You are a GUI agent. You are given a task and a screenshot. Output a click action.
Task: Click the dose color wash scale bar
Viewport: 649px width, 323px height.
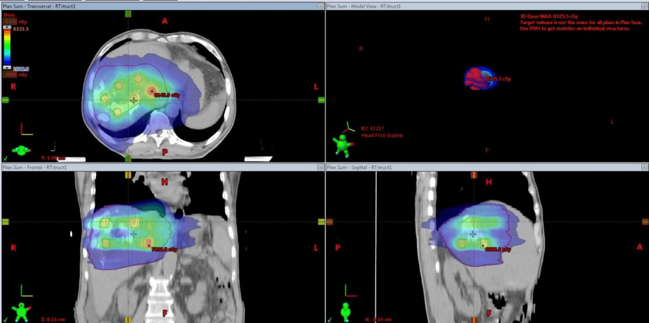(7, 48)
